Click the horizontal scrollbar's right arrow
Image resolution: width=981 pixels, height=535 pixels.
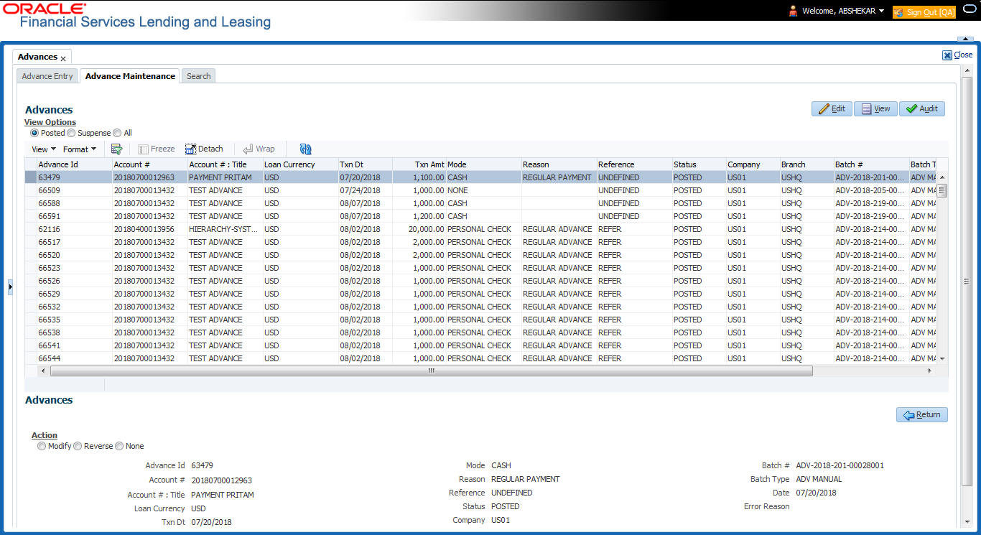pyautogui.click(x=930, y=371)
